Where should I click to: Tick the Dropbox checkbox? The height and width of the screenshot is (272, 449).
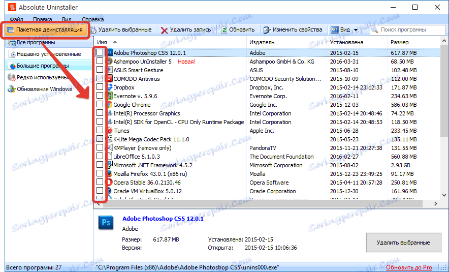coord(100,86)
